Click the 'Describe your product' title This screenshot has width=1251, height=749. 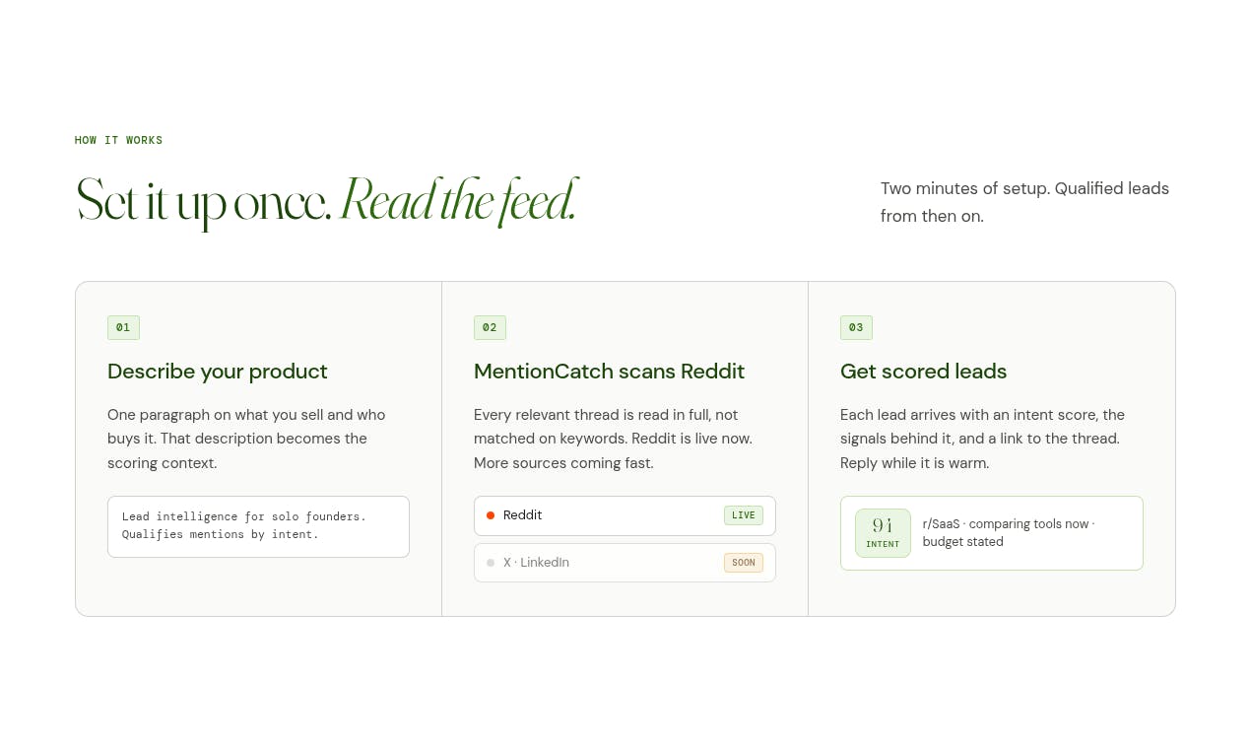(217, 372)
